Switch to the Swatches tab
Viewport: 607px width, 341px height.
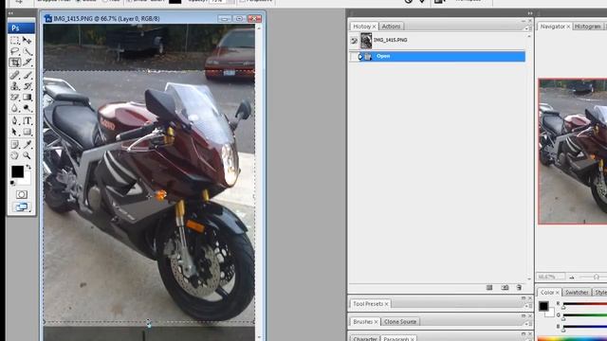click(x=577, y=293)
